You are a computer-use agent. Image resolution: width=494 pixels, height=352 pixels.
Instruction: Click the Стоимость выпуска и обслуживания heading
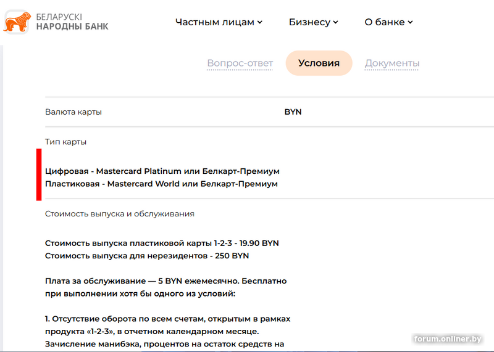tap(120, 214)
